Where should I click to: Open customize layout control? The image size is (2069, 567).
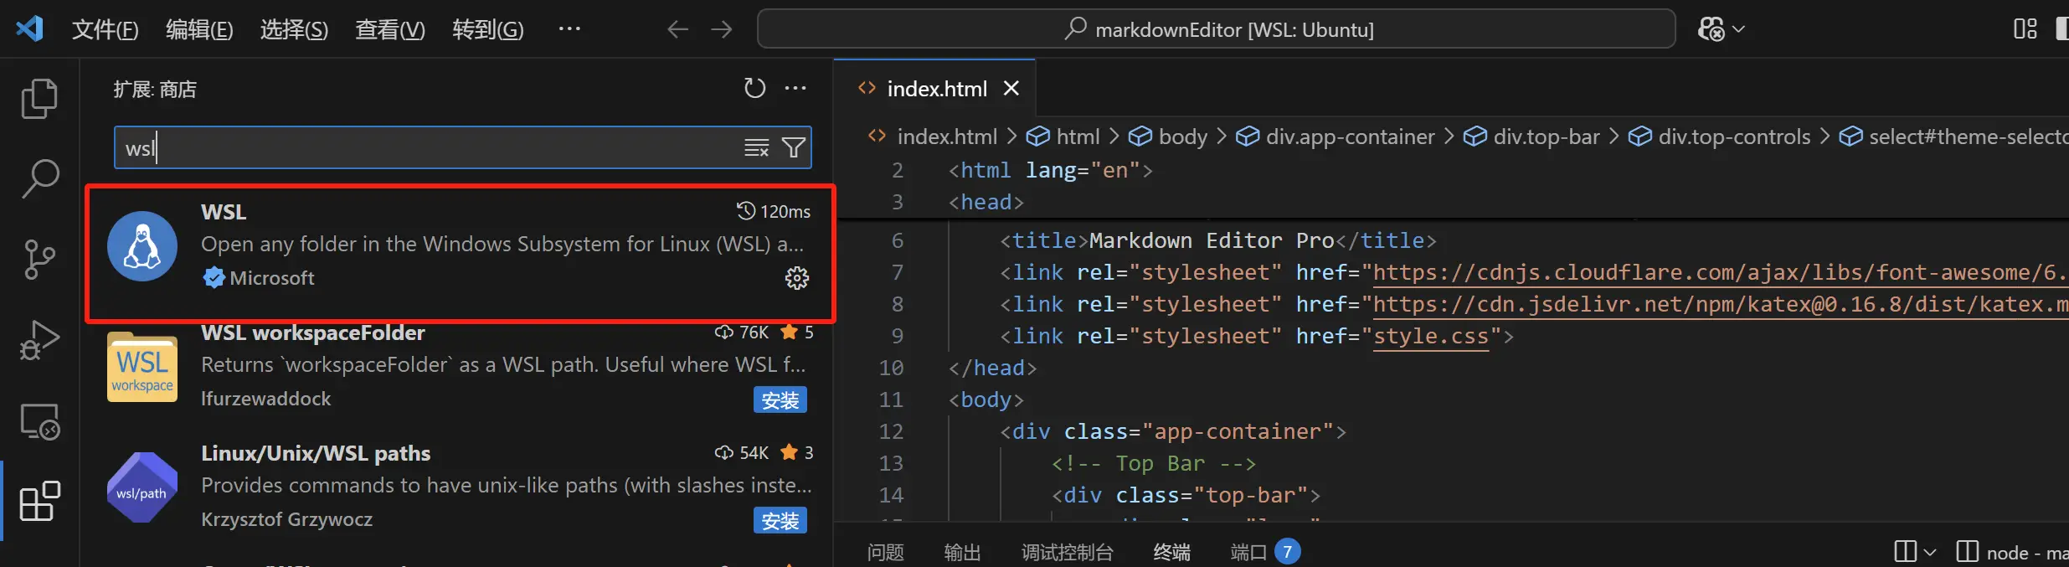(x=2025, y=29)
